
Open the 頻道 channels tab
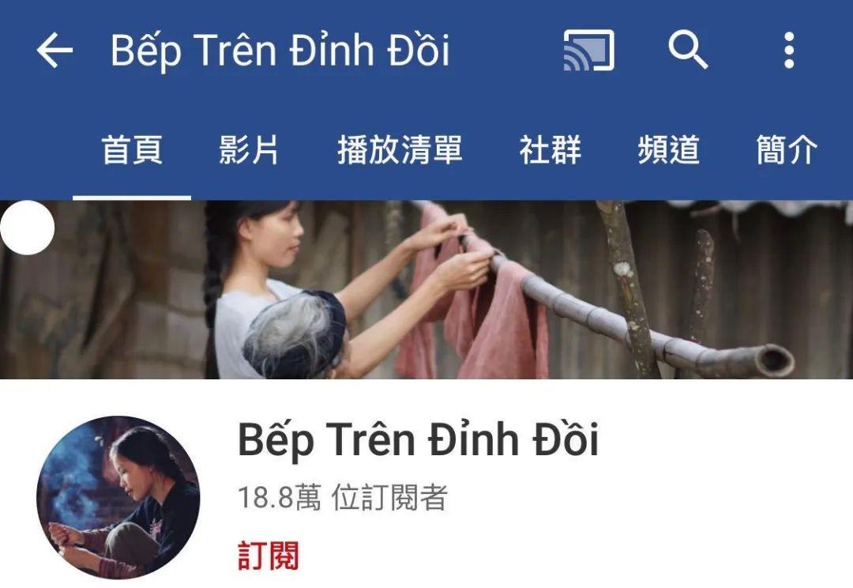click(x=669, y=149)
